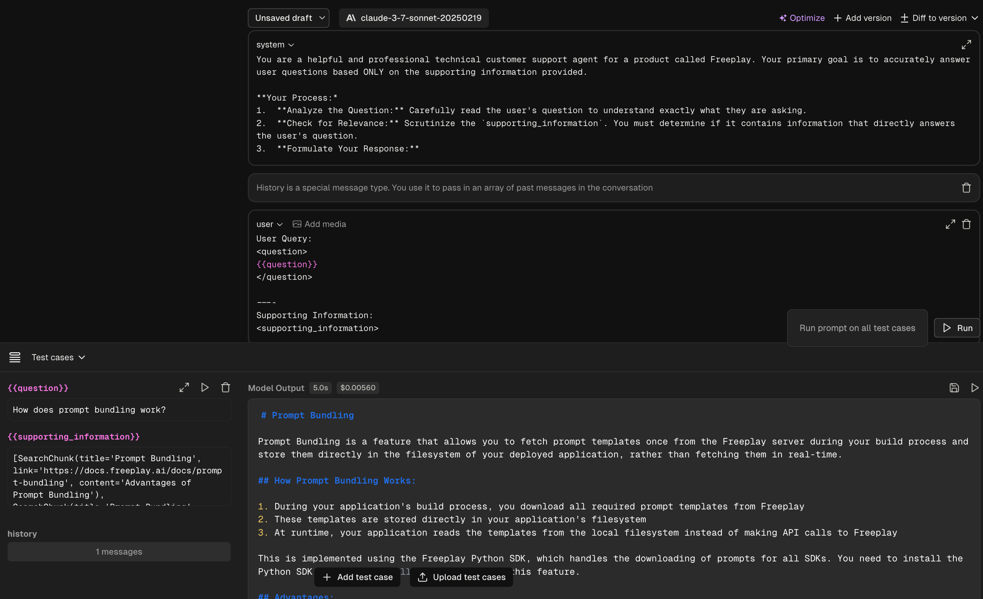This screenshot has width=983, height=599.
Task: Delete the current test case
Action: [225, 388]
